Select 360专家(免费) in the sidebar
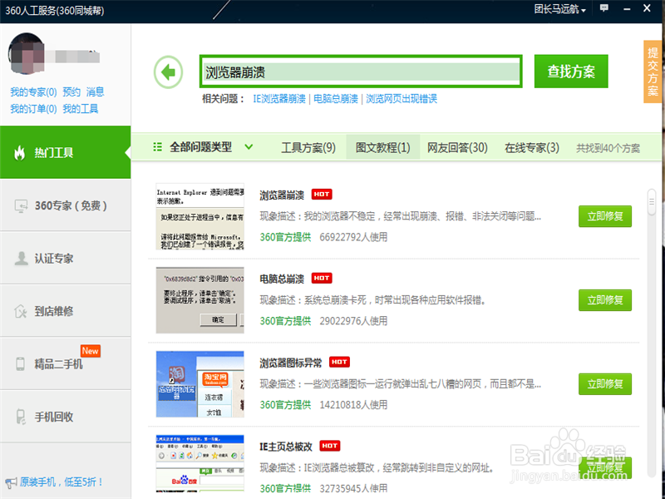 [x=66, y=205]
